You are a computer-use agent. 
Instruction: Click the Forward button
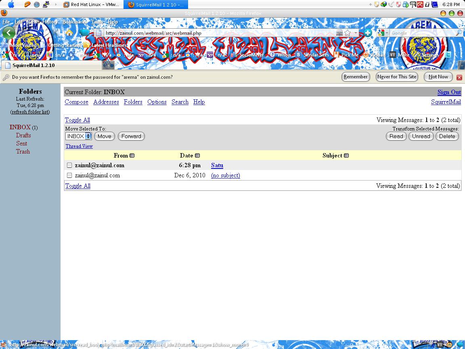[x=131, y=136]
